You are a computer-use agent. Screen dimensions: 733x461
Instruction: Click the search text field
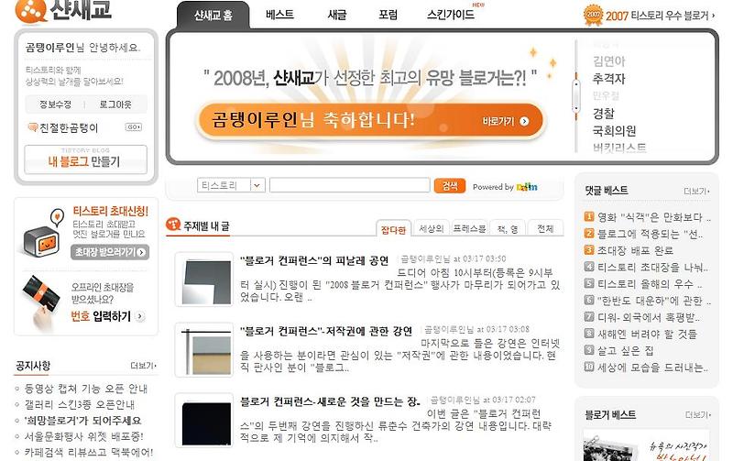click(x=350, y=185)
